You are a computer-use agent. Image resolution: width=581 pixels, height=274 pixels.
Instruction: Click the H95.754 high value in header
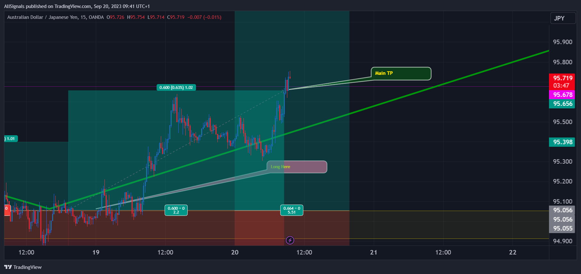pos(136,17)
